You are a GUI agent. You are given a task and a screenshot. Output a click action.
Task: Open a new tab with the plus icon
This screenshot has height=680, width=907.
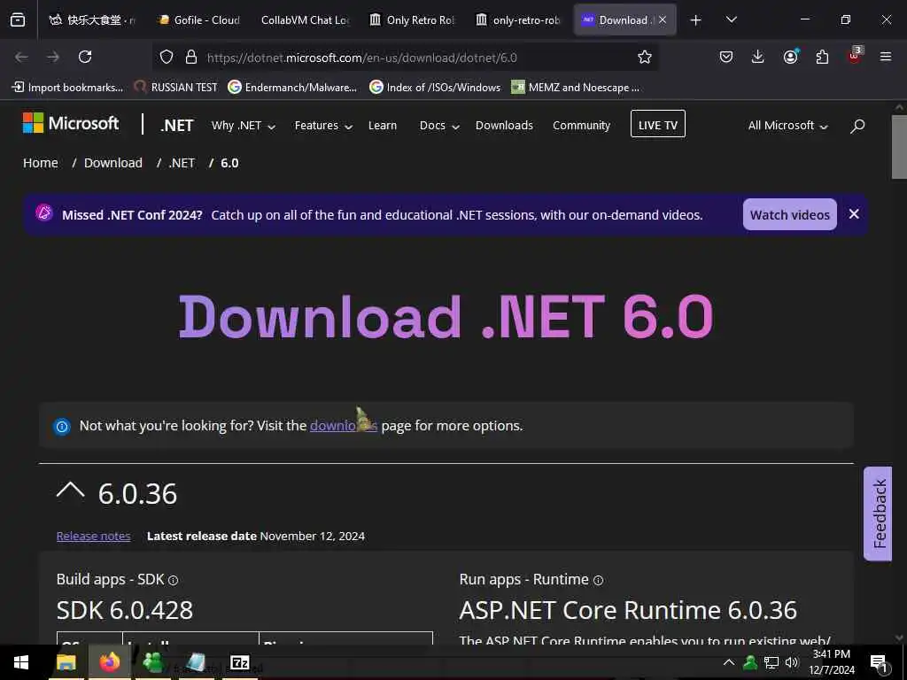[x=696, y=20]
